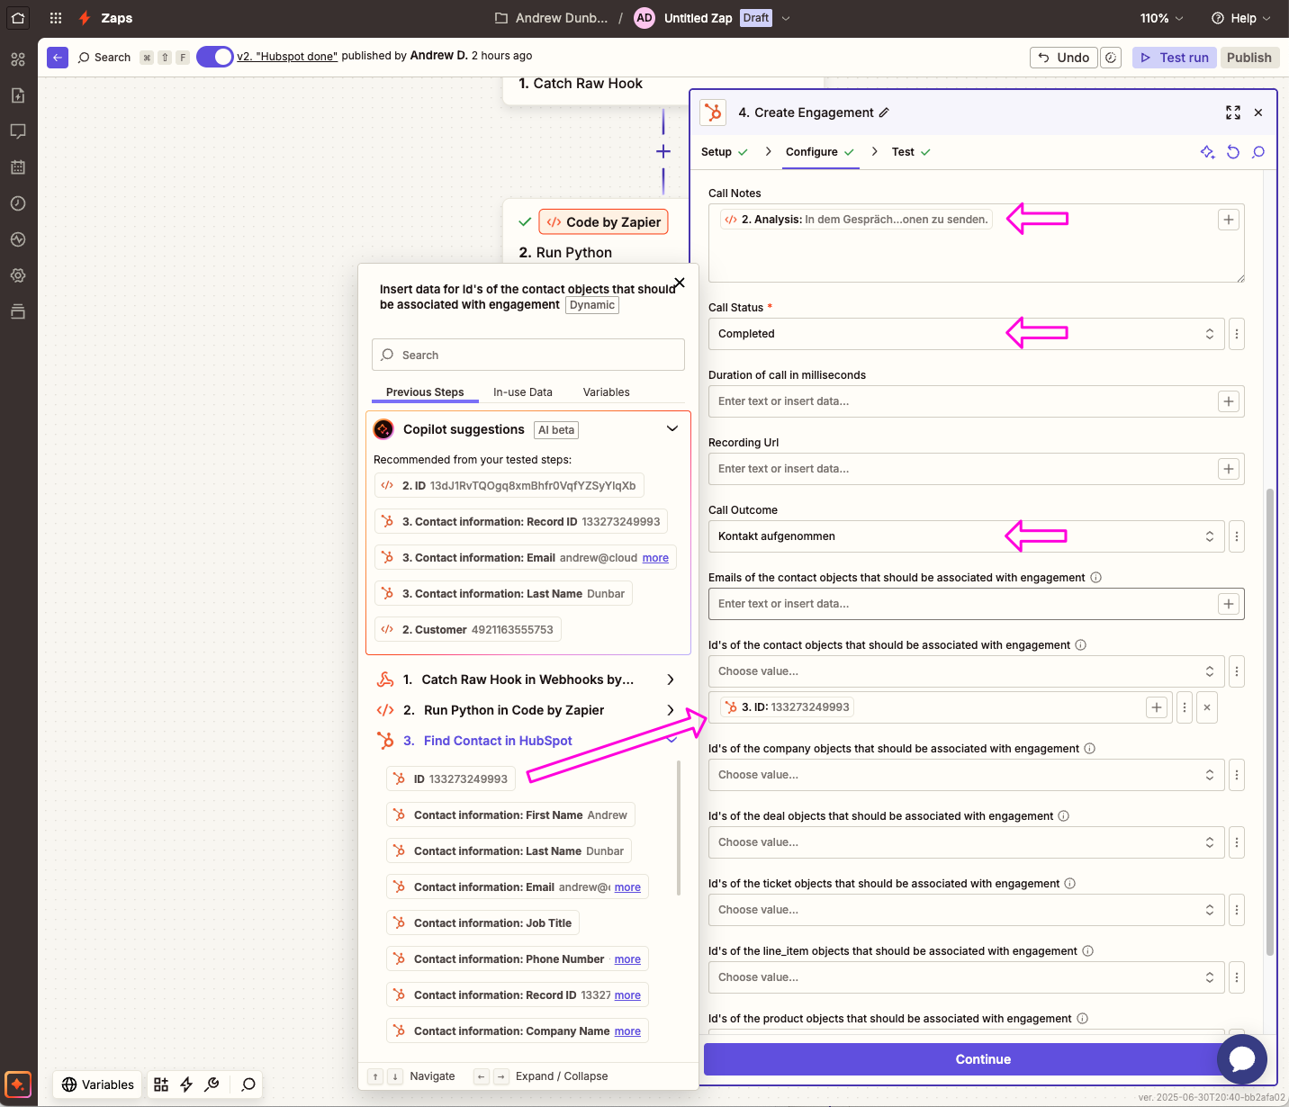This screenshot has height=1107, width=1289.
Task: Open the chat support bubble
Action: (x=1242, y=1059)
